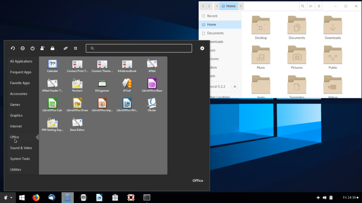Image resolution: width=362 pixels, height=203 pixels.
Task: Select the Pictures folder in Files
Action: point(297,57)
